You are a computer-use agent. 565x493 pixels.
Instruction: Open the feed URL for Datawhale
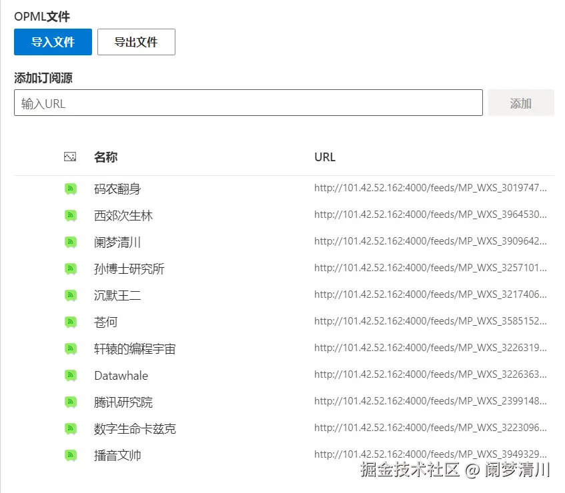pos(430,374)
